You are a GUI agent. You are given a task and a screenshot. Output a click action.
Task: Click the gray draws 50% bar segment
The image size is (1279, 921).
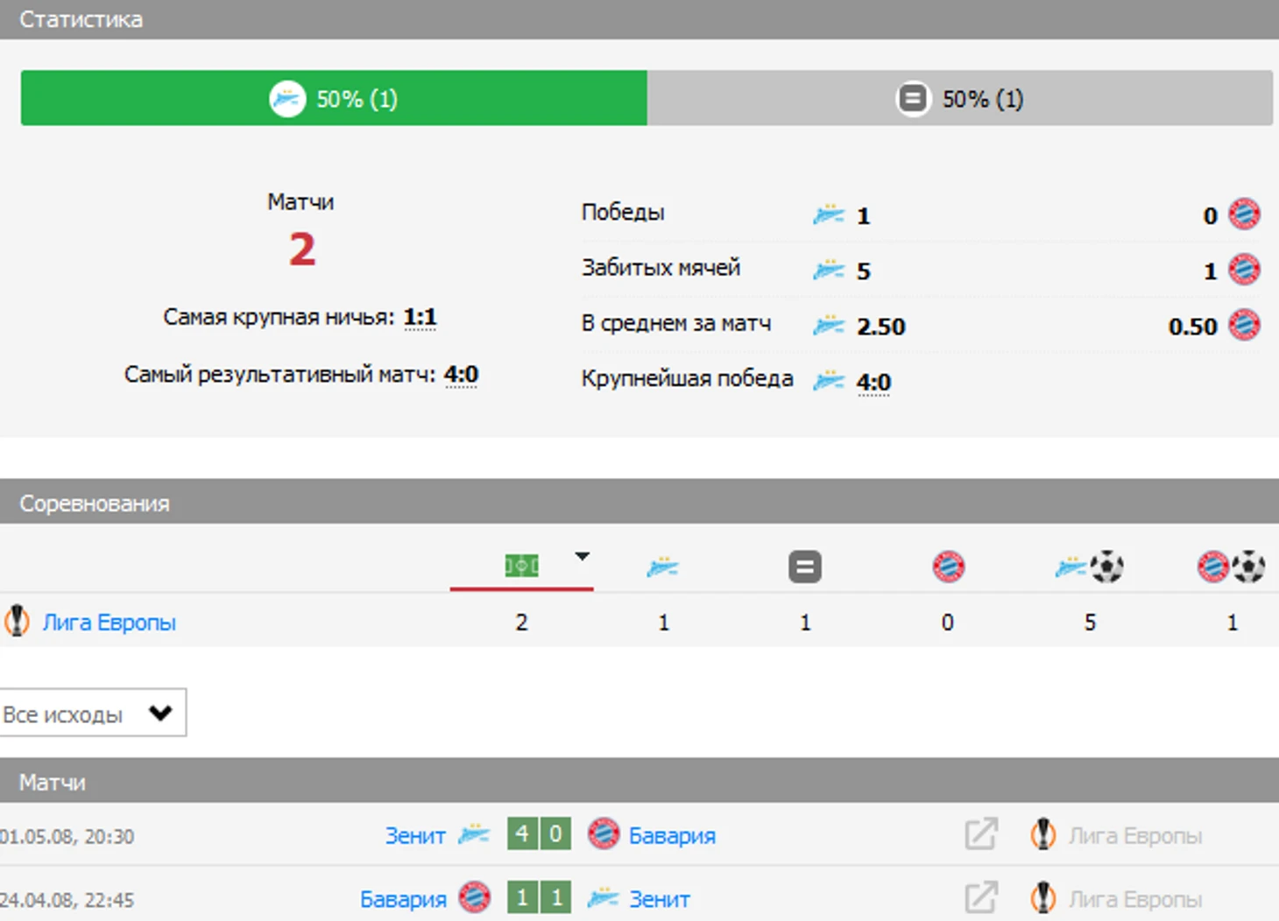point(960,98)
